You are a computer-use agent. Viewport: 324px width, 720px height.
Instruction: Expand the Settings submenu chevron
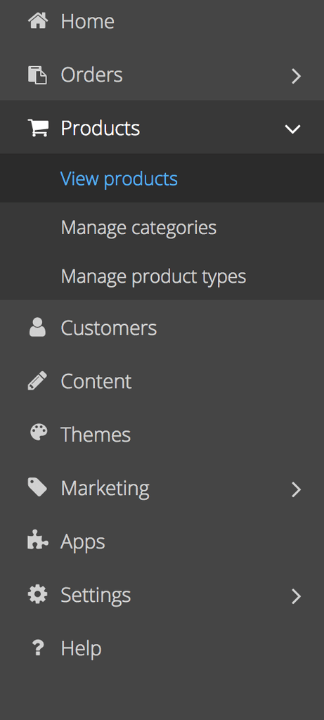(296, 596)
